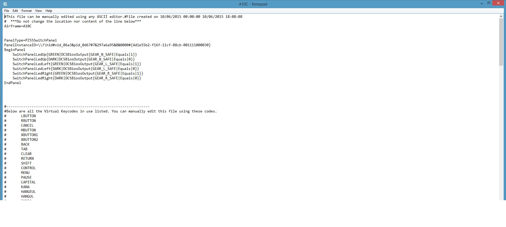Click the PanelType=PZ55SwitchPanel line
The image size is (506, 227).
click(x=31, y=40)
